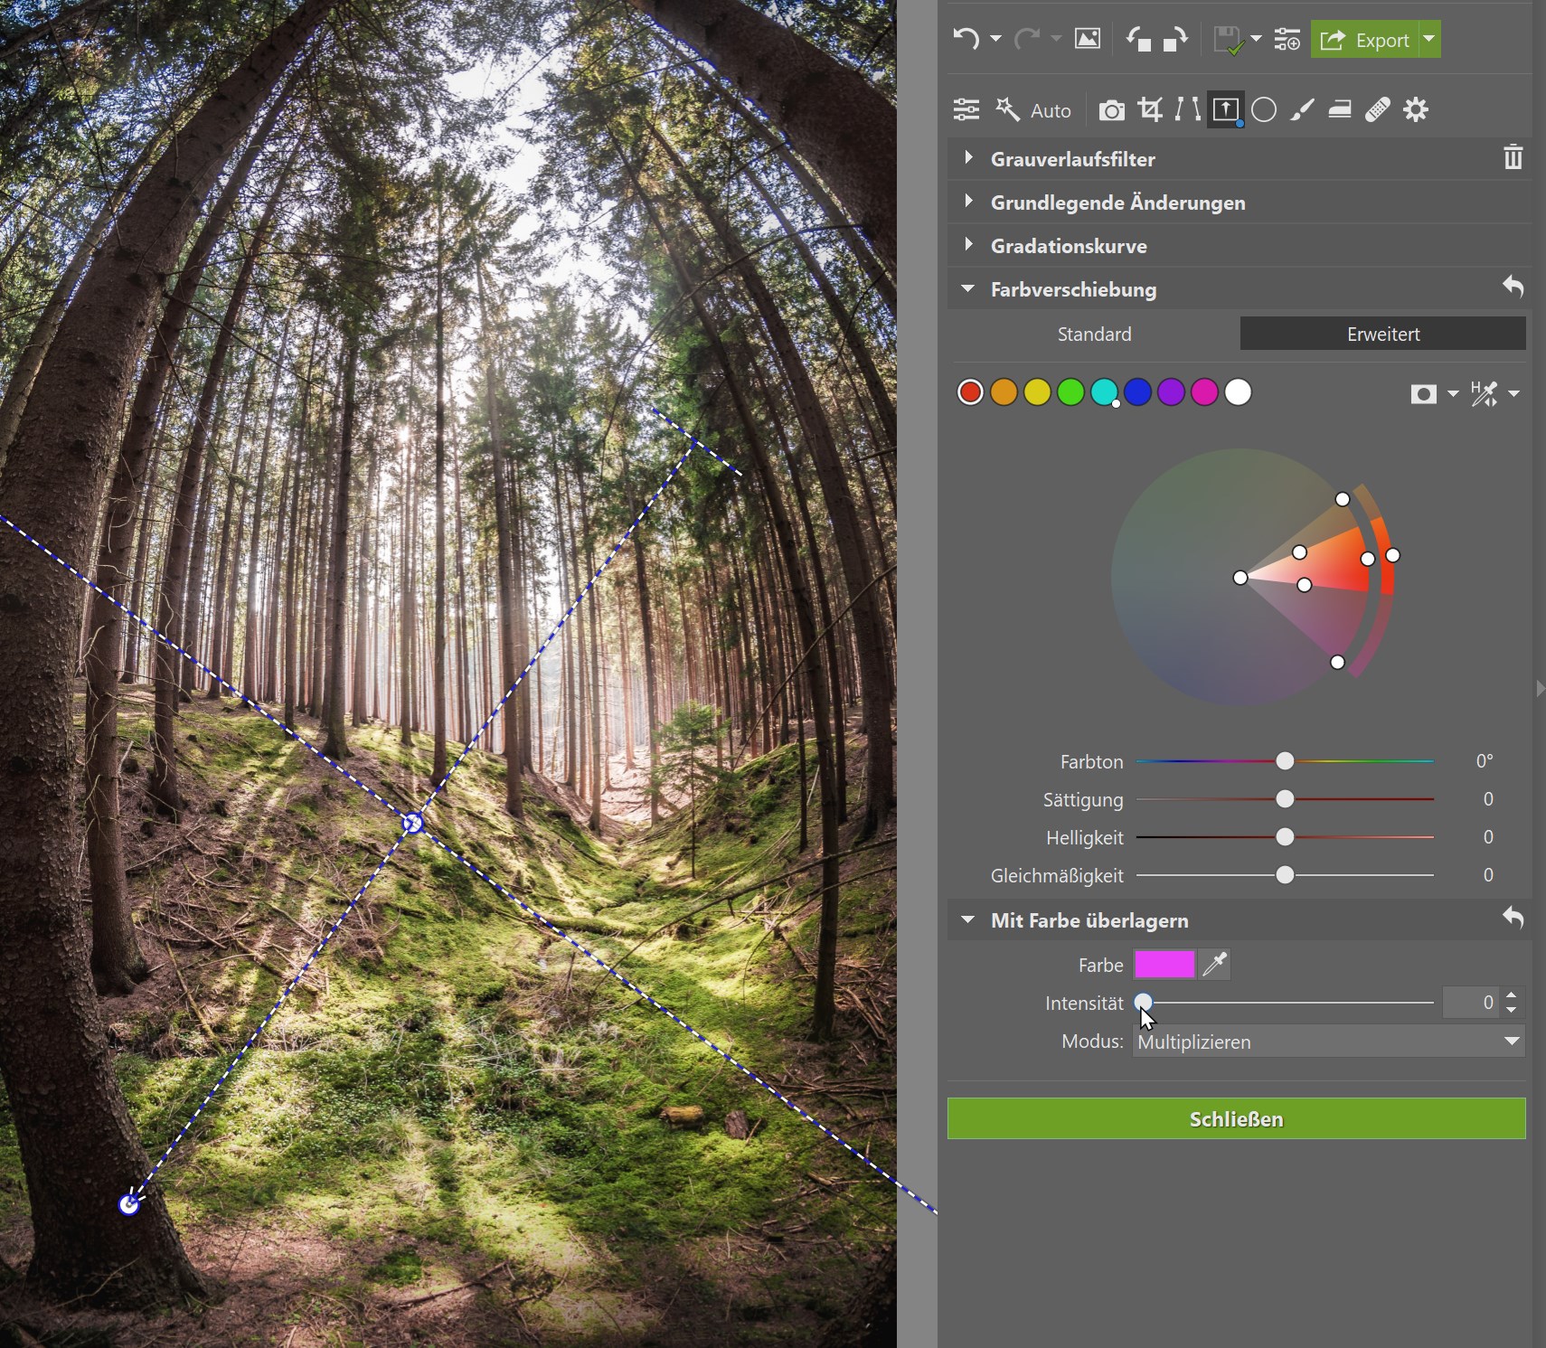Switch to the Standard tab
Image resolution: width=1546 pixels, height=1348 pixels.
[x=1094, y=334]
